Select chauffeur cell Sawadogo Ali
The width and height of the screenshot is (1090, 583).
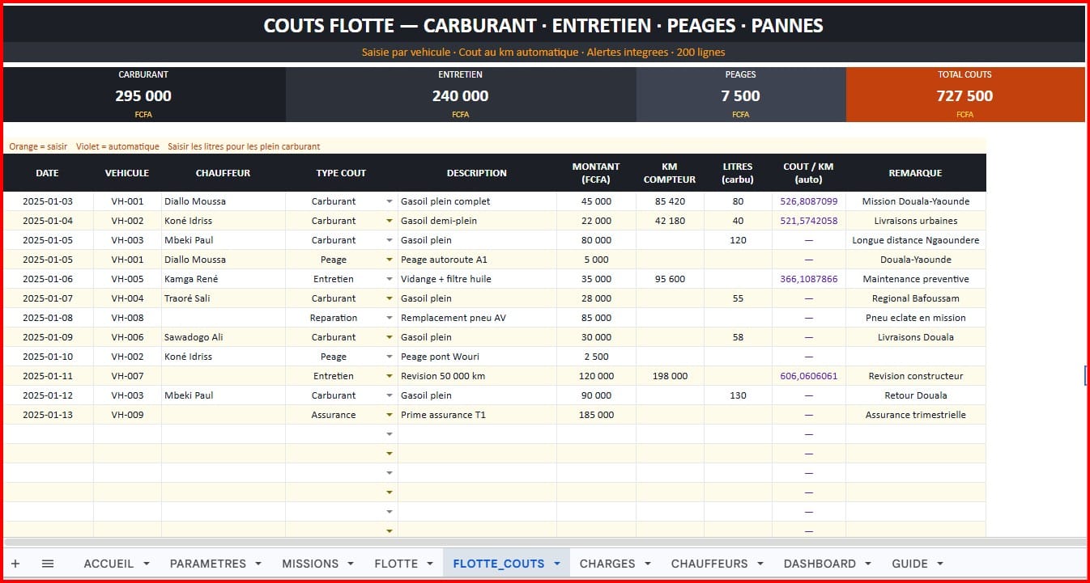click(x=224, y=337)
